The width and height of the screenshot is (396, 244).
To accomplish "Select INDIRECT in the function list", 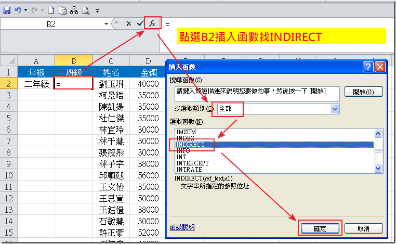I will pyautogui.click(x=274, y=145).
